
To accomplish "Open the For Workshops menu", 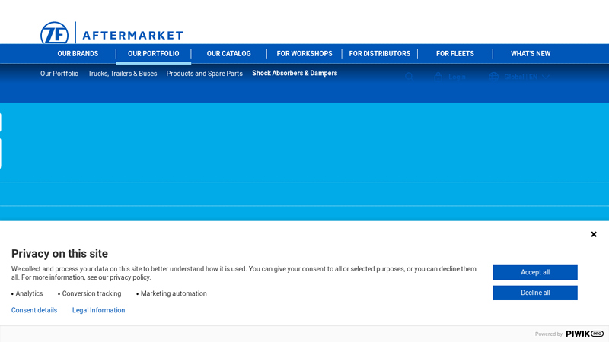I will 304,54.
